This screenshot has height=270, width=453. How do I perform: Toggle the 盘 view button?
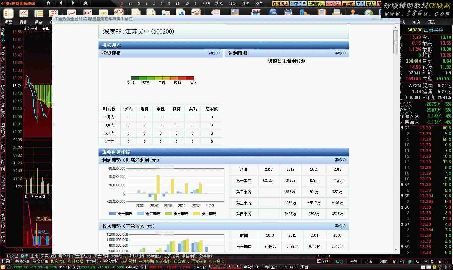click(x=417, y=262)
